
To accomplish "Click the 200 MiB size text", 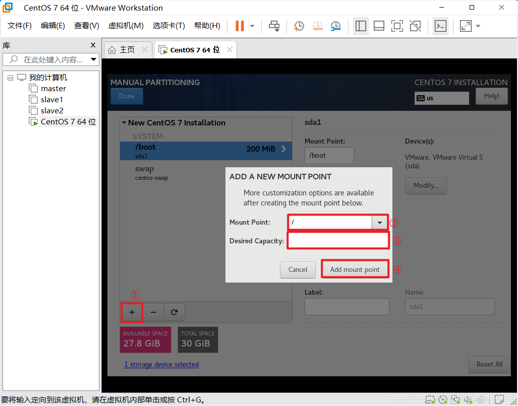I will click(261, 149).
